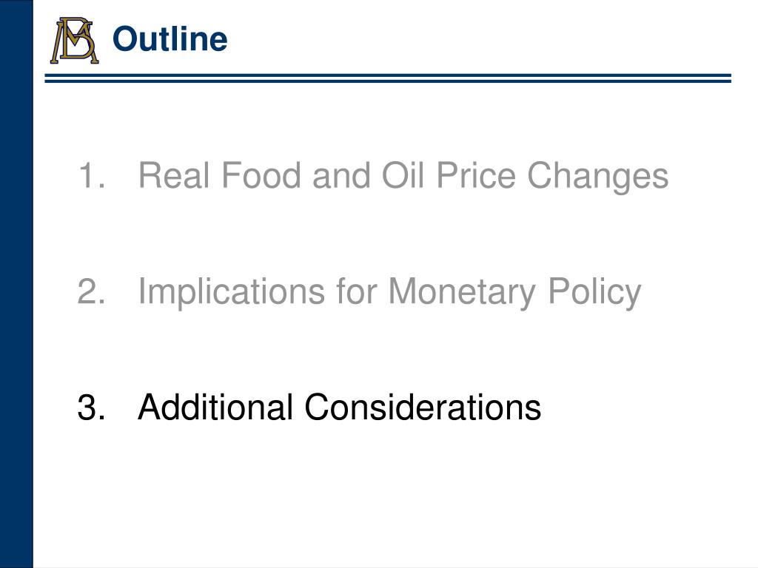Click the word Real in item one
The width and height of the screenshot is (758, 568).
coord(174,175)
